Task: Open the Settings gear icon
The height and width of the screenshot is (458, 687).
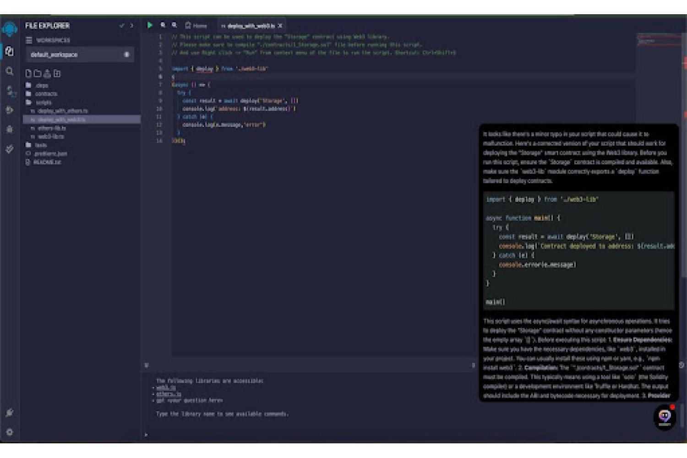Action: (x=9, y=432)
